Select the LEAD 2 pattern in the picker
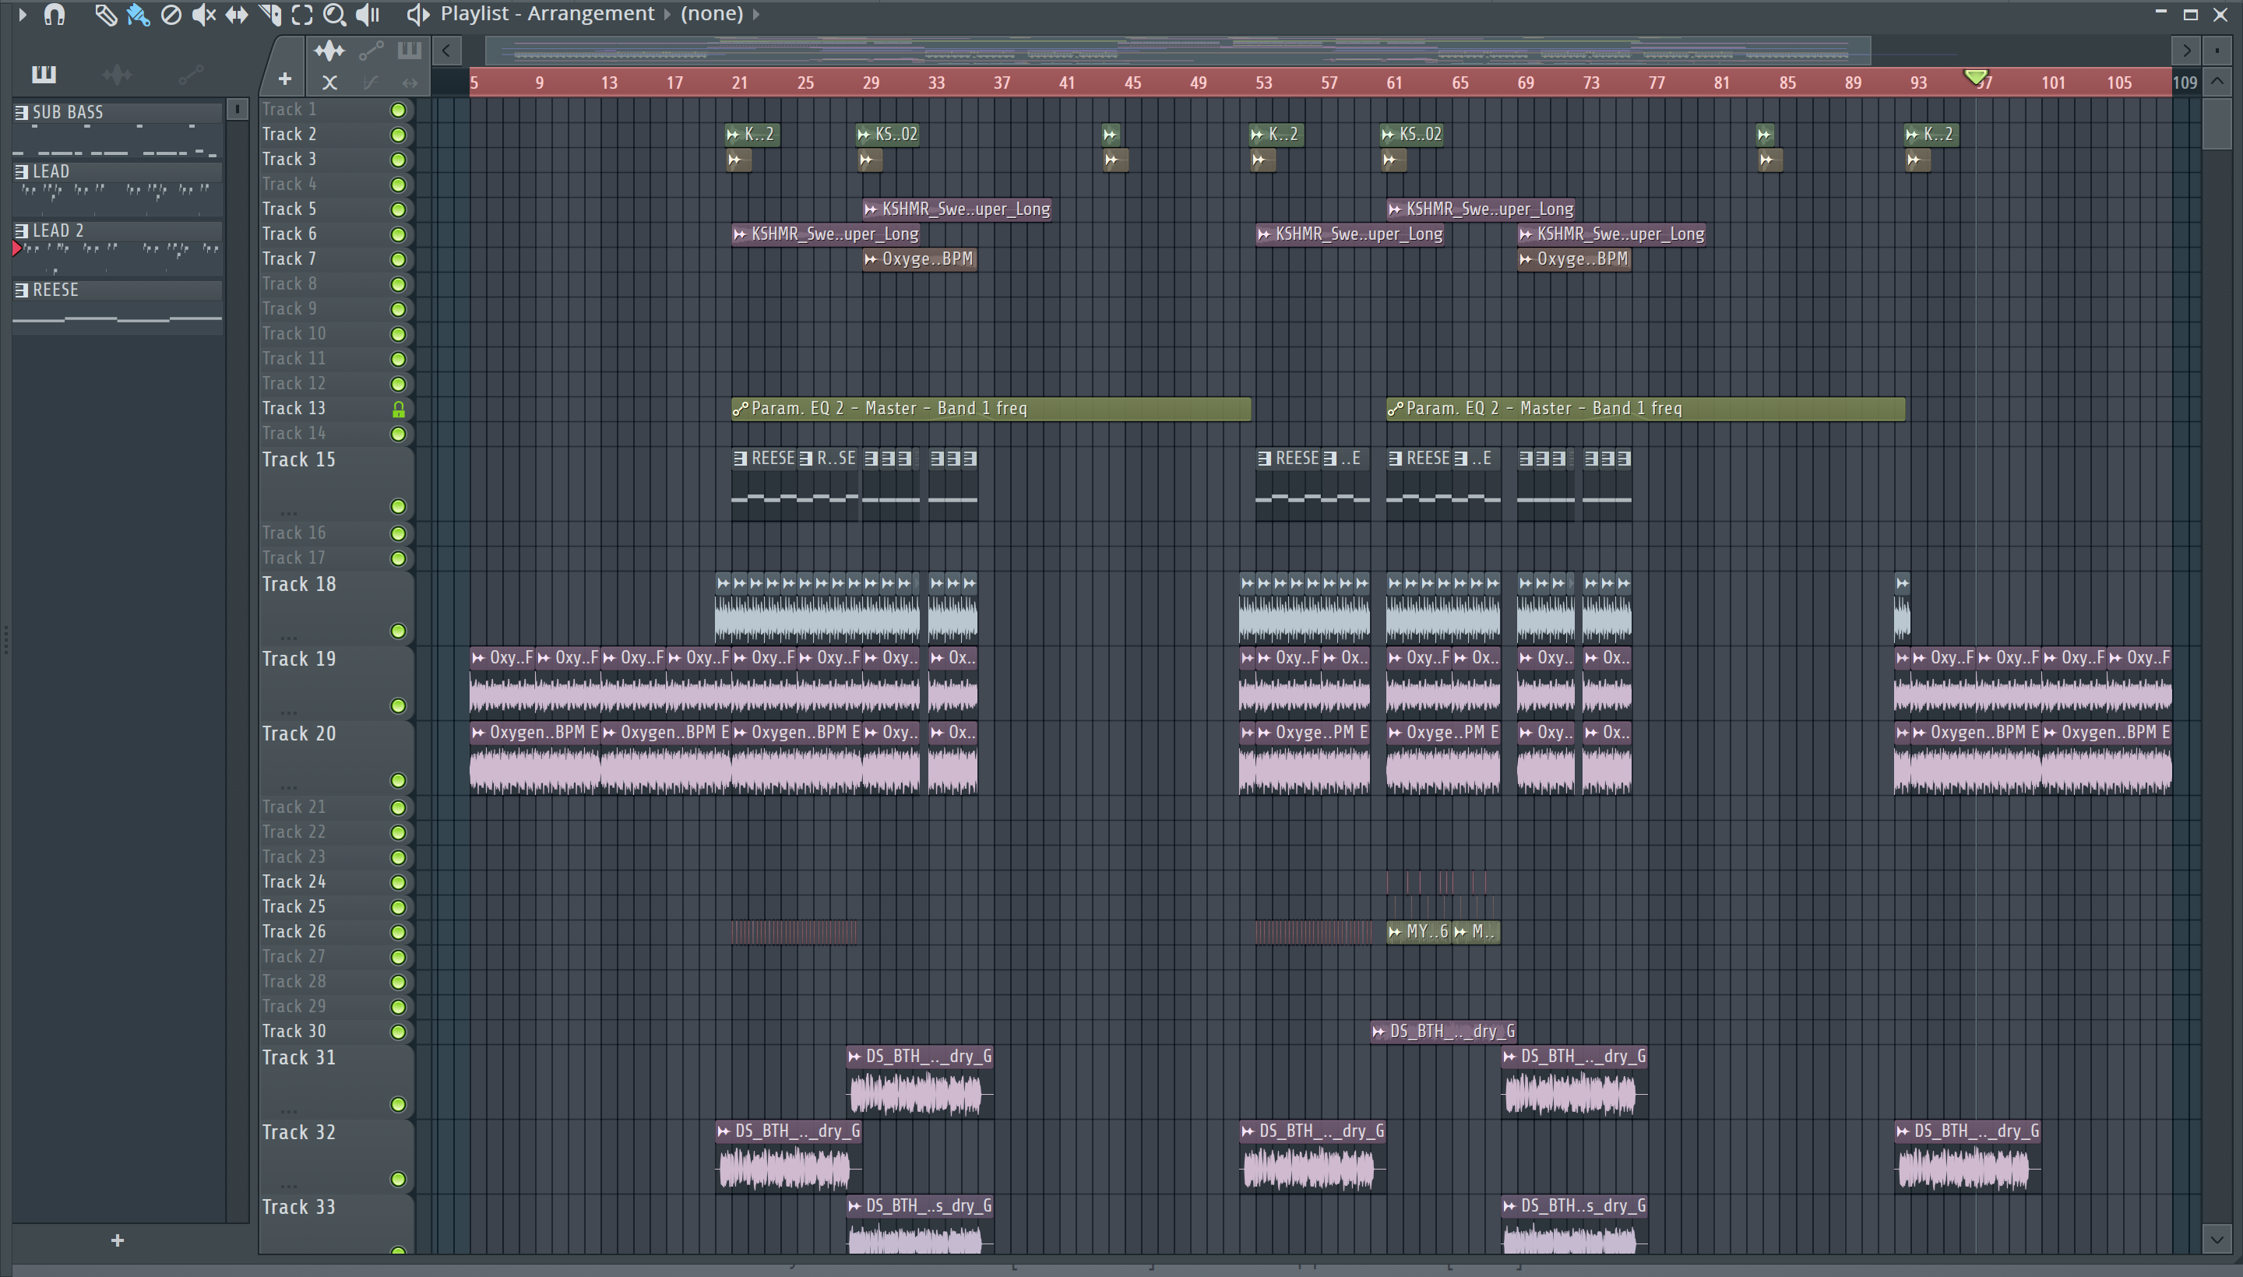Viewport: 2243px width, 1277px height. (118, 248)
